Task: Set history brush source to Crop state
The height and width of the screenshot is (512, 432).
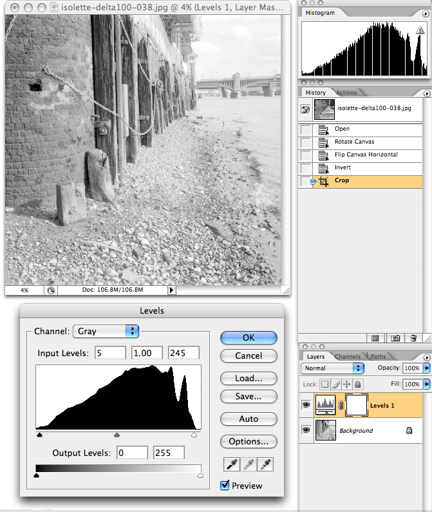Action: point(306,181)
